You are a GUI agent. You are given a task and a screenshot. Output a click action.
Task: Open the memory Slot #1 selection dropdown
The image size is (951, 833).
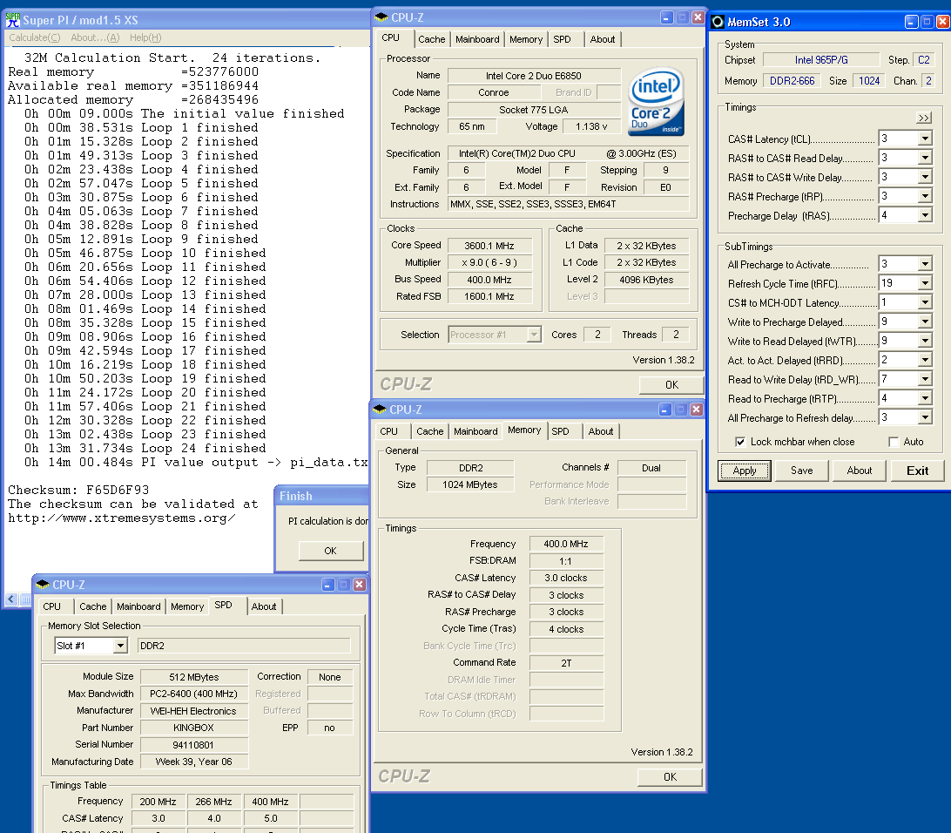pos(120,646)
